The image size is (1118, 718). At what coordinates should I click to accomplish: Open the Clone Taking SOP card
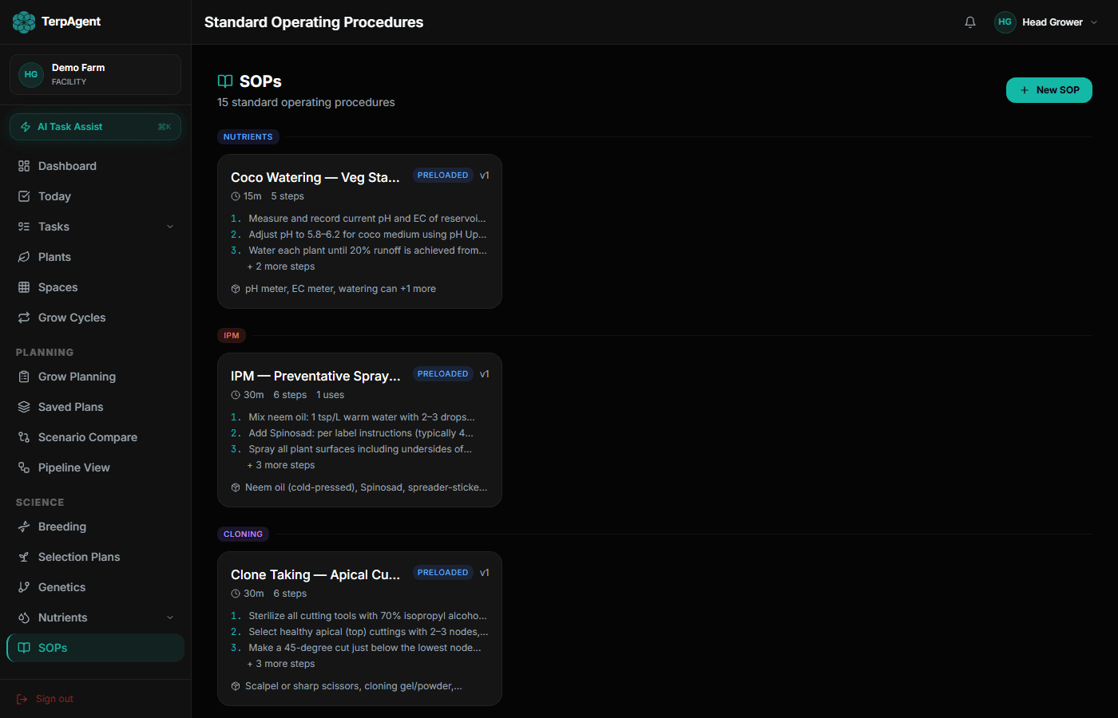pos(359,629)
